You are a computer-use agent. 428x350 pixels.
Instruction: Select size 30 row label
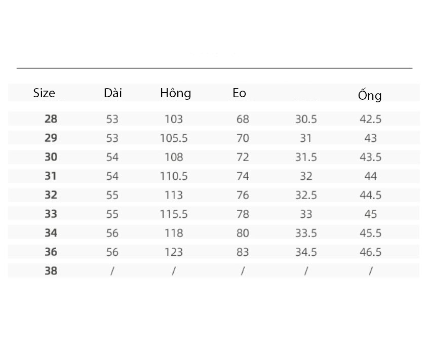[x=51, y=157]
